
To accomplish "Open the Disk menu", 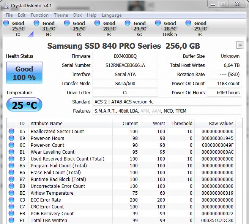I will (x=77, y=15).
